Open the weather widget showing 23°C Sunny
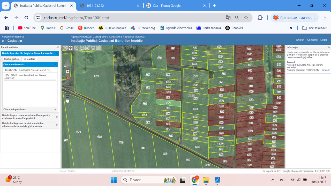Screen dimensions: 331x186 [14, 180]
